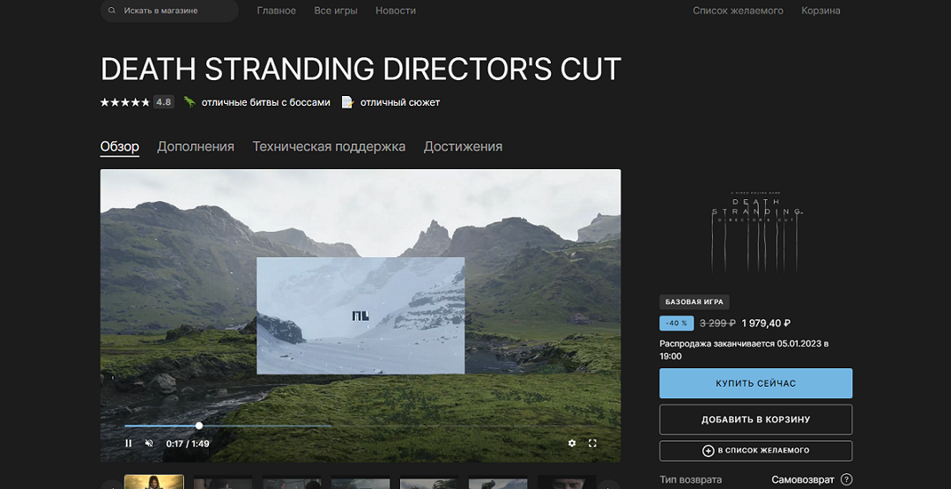Image resolution: width=951 pixels, height=489 pixels.
Task: Click the 0:17 / 1:49 time display
Action: coord(188,443)
